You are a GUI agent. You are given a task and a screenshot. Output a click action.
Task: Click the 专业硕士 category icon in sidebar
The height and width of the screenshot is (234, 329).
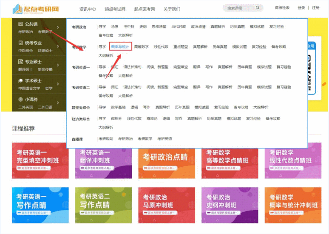[20, 62]
